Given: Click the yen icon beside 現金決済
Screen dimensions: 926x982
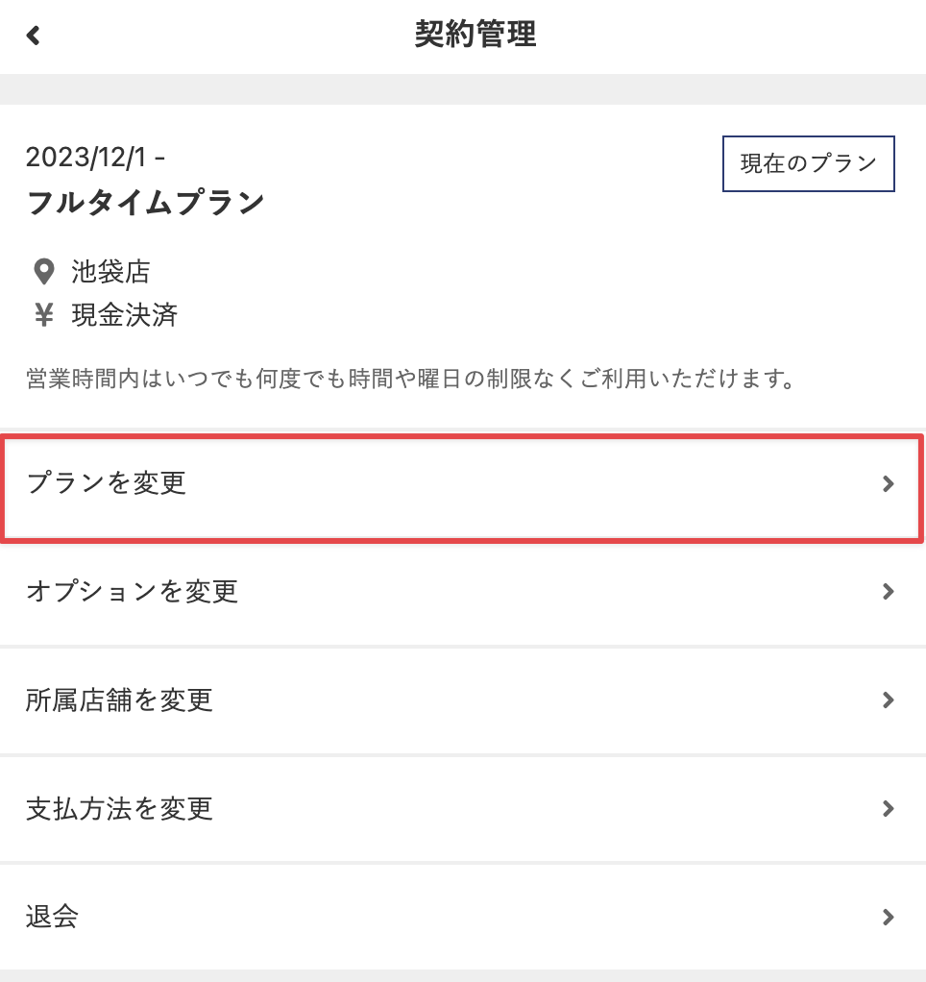Looking at the screenshot, I should click(43, 315).
